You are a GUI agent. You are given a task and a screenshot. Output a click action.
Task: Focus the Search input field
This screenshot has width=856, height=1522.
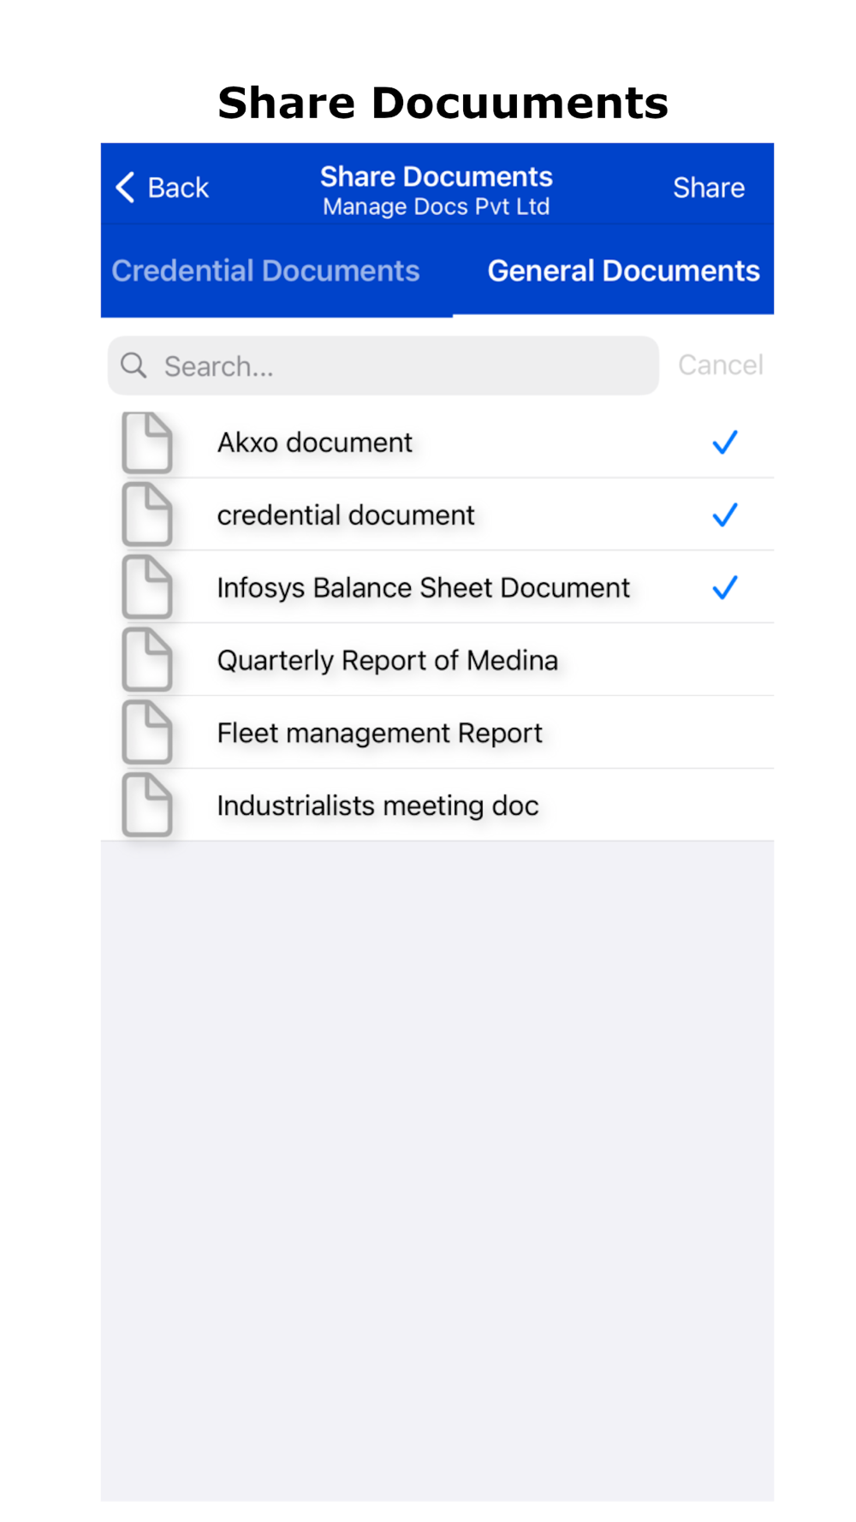click(x=383, y=366)
